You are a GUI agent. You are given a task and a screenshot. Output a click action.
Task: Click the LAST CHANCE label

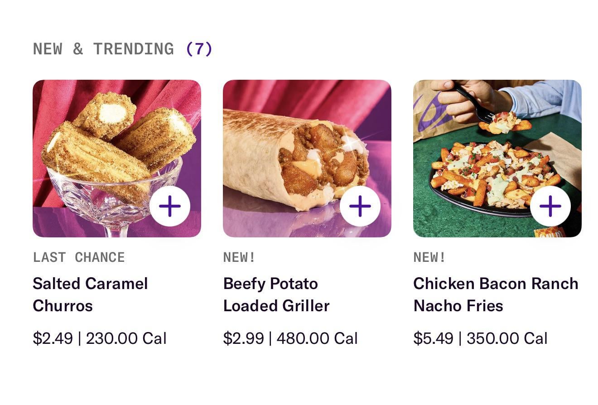tap(79, 257)
